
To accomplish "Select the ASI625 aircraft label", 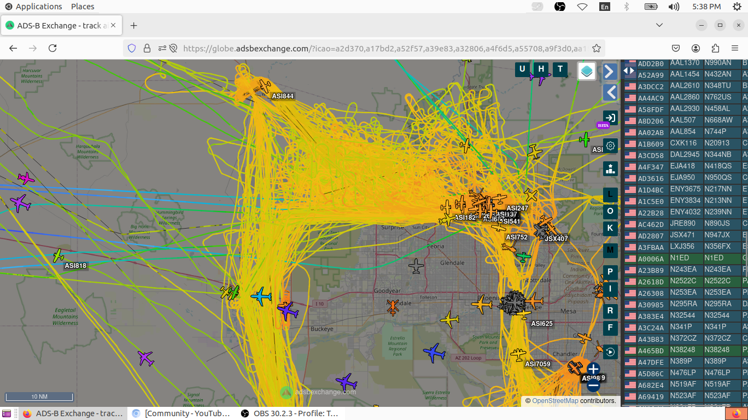I will (x=542, y=324).
